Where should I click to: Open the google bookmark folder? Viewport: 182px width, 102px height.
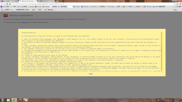click(31, 7)
